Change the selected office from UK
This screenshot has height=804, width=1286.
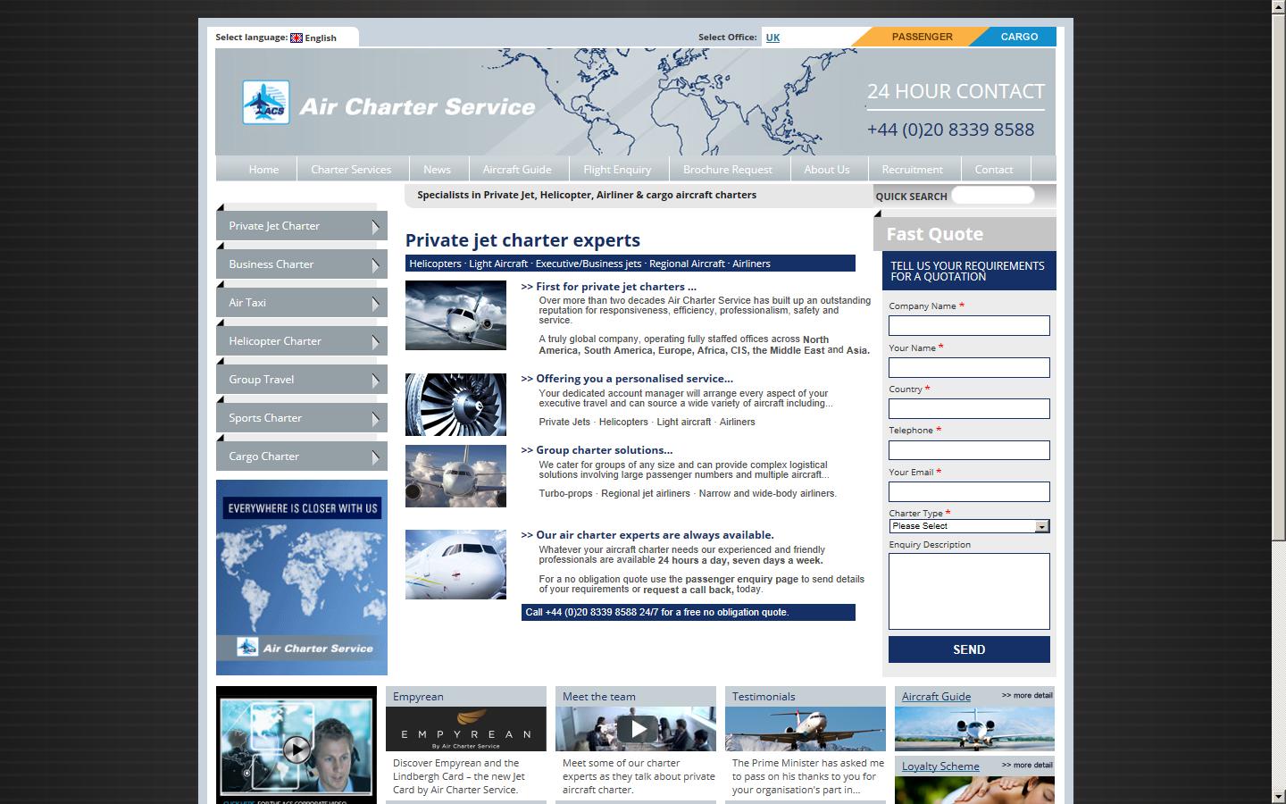point(772,38)
